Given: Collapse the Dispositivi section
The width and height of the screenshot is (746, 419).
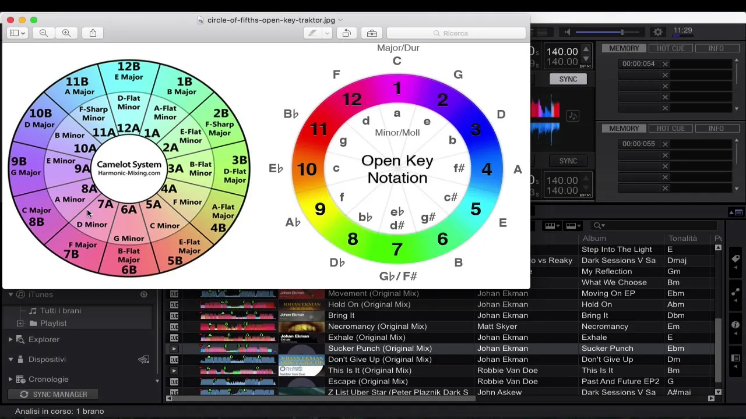Looking at the screenshot, I should pyautogui.click(x=10, y=359).
